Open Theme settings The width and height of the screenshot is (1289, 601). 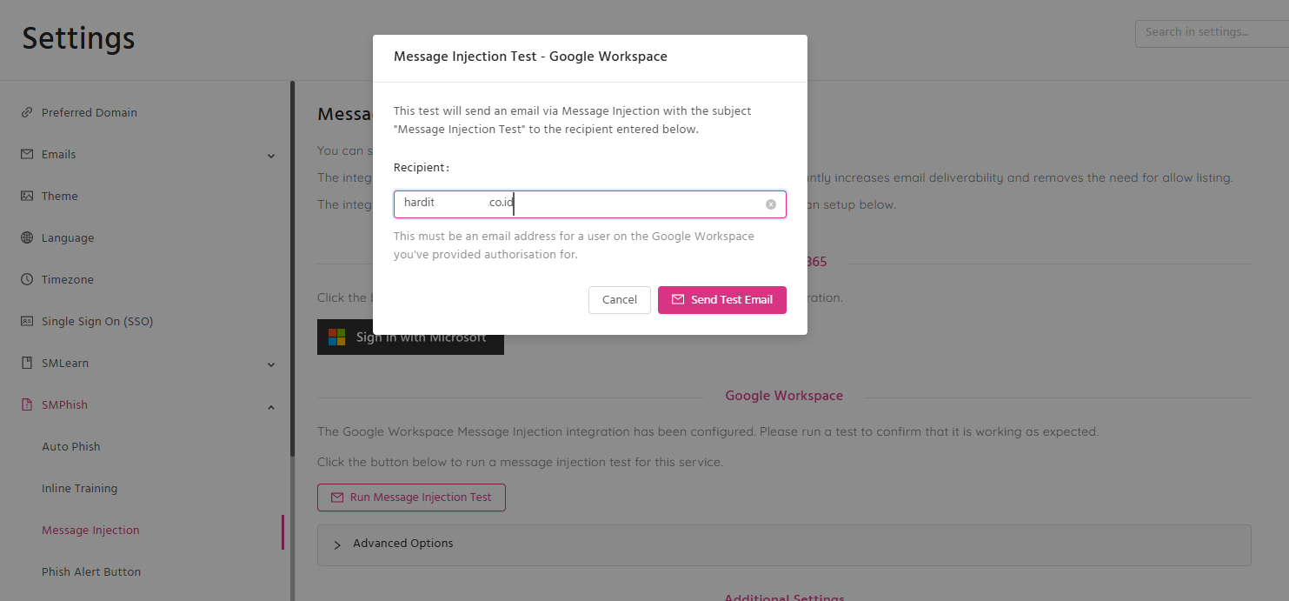click(x=60, y=196)
